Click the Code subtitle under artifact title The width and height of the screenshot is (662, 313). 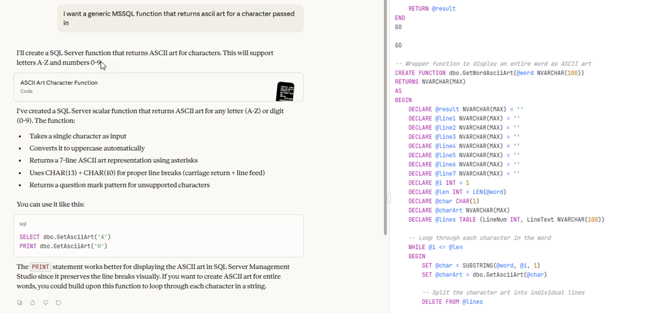coord(27,91)
